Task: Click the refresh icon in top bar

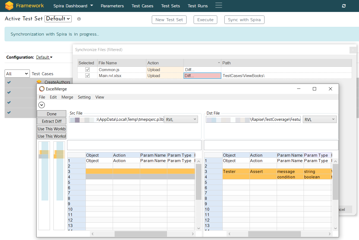Action: pos(344,6)
